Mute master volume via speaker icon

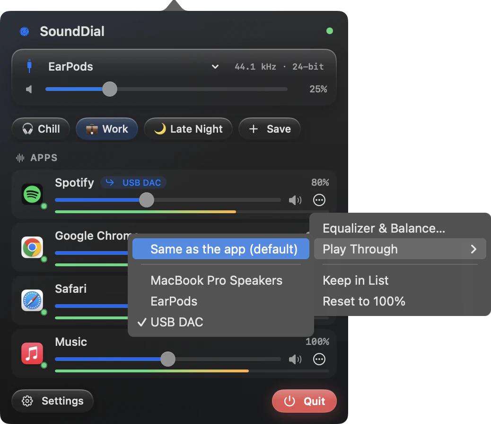pos(29,90)
